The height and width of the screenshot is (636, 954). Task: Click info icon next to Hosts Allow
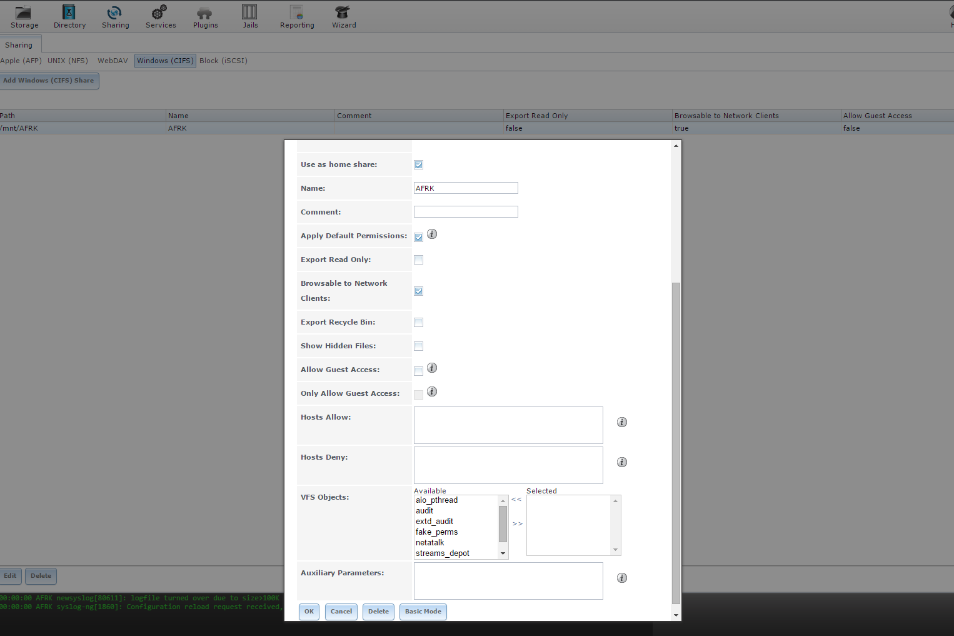[621, 422]
